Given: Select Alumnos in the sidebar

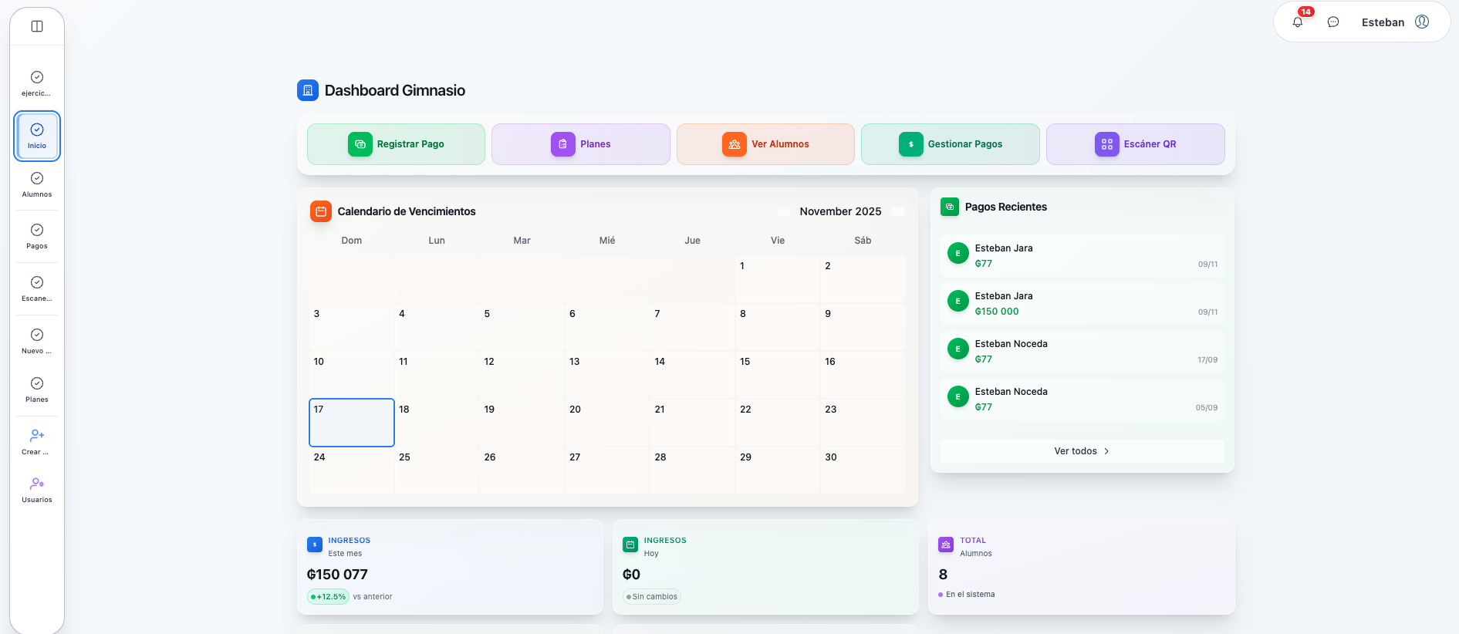Looking at the screenshot, I should tap(37, 185).
